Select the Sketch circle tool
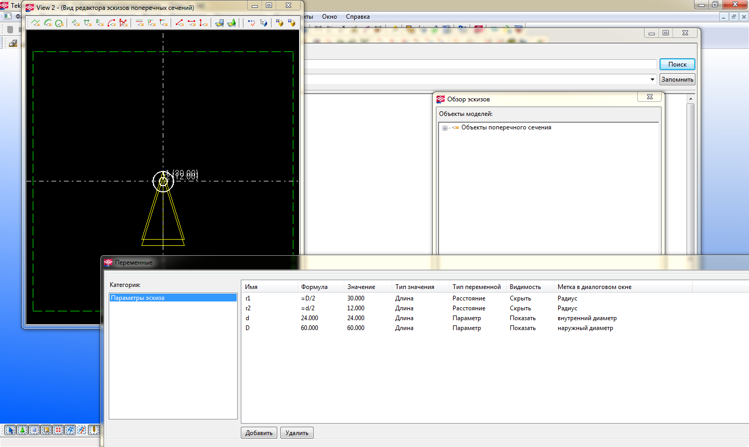The image size is (749, 447). [59, 23]
